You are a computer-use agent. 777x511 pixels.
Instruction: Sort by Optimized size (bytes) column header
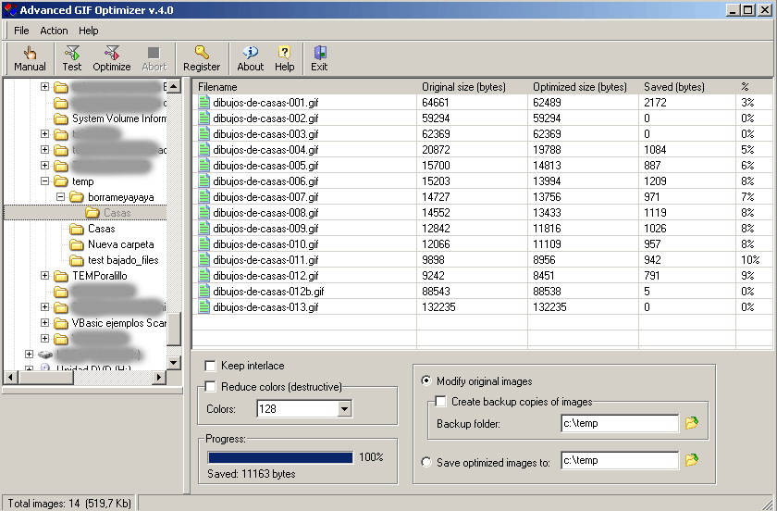pyautogui.click(x=584, y=87)
